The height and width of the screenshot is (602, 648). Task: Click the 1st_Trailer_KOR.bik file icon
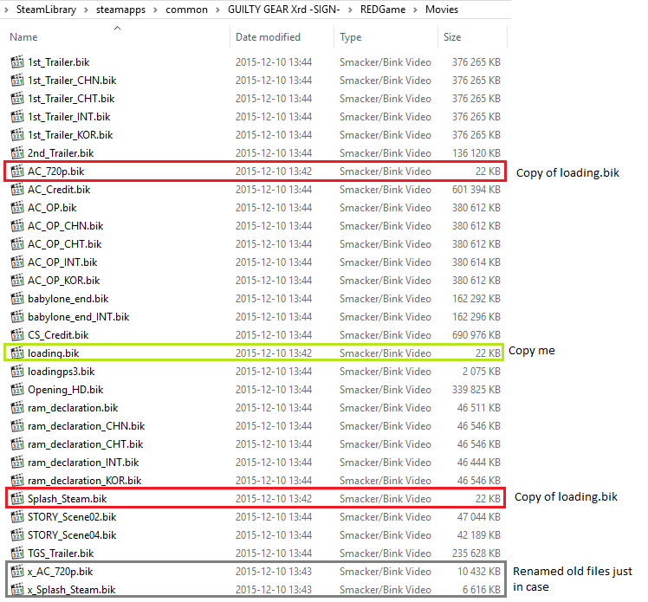pyautogui.click(x=17, y=135)
